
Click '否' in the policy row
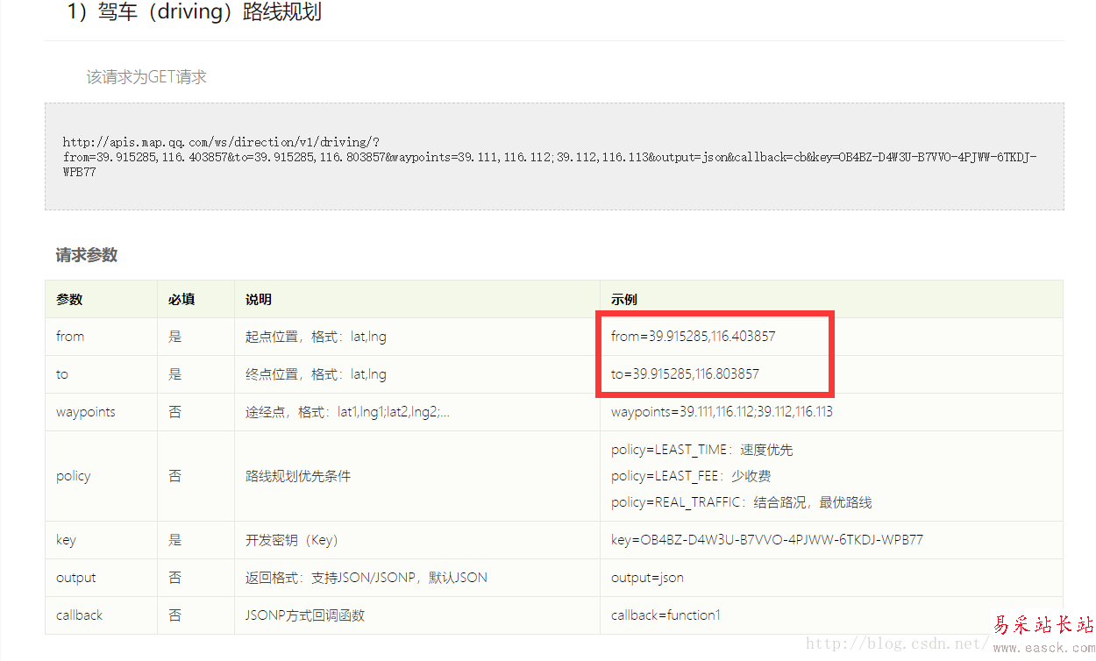click(x=175, y=476)
